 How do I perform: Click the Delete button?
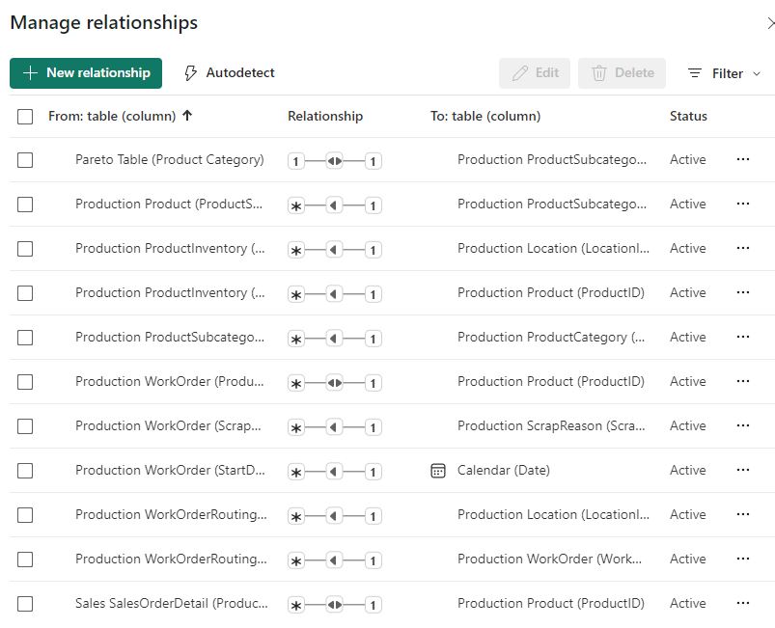[621, 72]
